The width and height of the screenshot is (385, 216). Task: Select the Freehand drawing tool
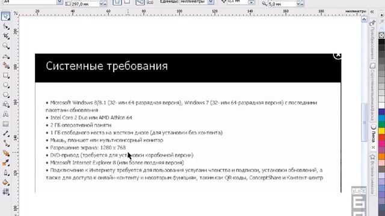tap(5, 56)
